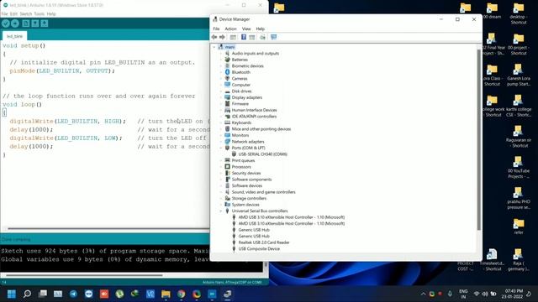Save the sketch with the Save icon
Viewport: 538px width, 302px height.
coord(45,23)
